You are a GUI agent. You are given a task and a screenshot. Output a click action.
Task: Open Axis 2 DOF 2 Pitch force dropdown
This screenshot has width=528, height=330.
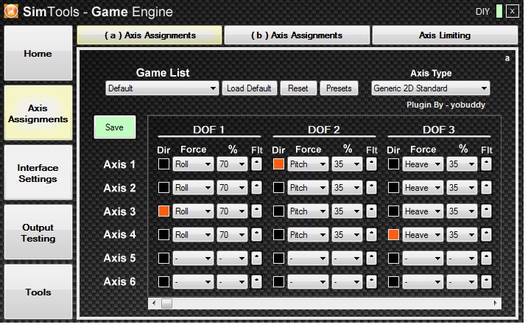point(308,188)
